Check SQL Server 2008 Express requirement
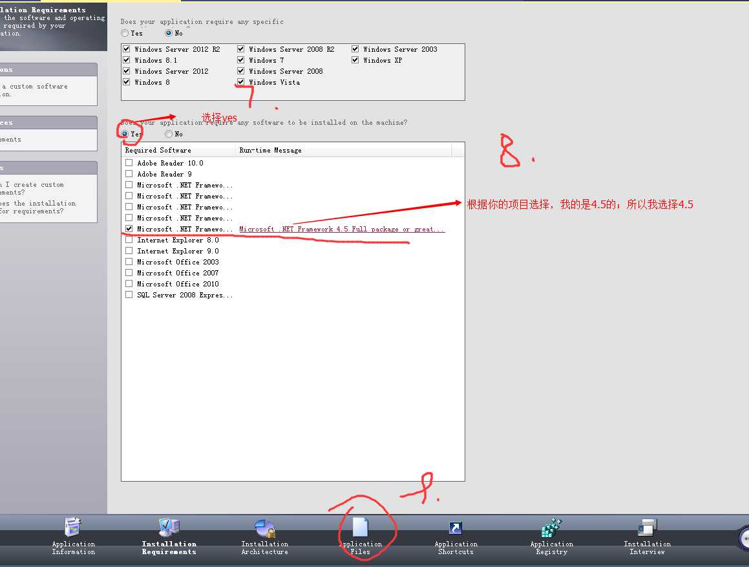The height and width of the screenshot is (567, 749). click(129, 295)
